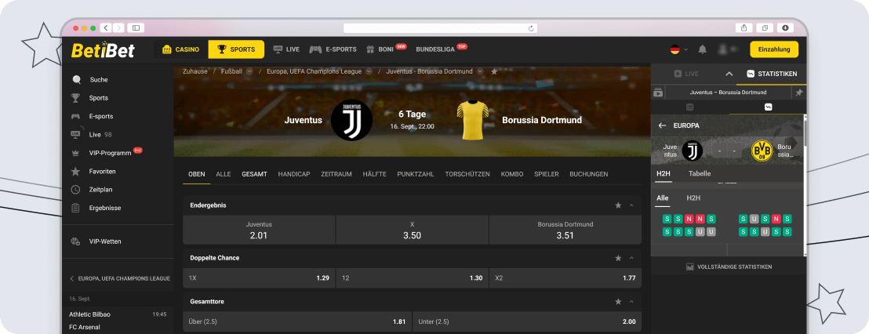869x334 pixels.
Task: Bet on Borussia Dortmund at 3.51
Action: pyautogui.click(x=565, y=230)
